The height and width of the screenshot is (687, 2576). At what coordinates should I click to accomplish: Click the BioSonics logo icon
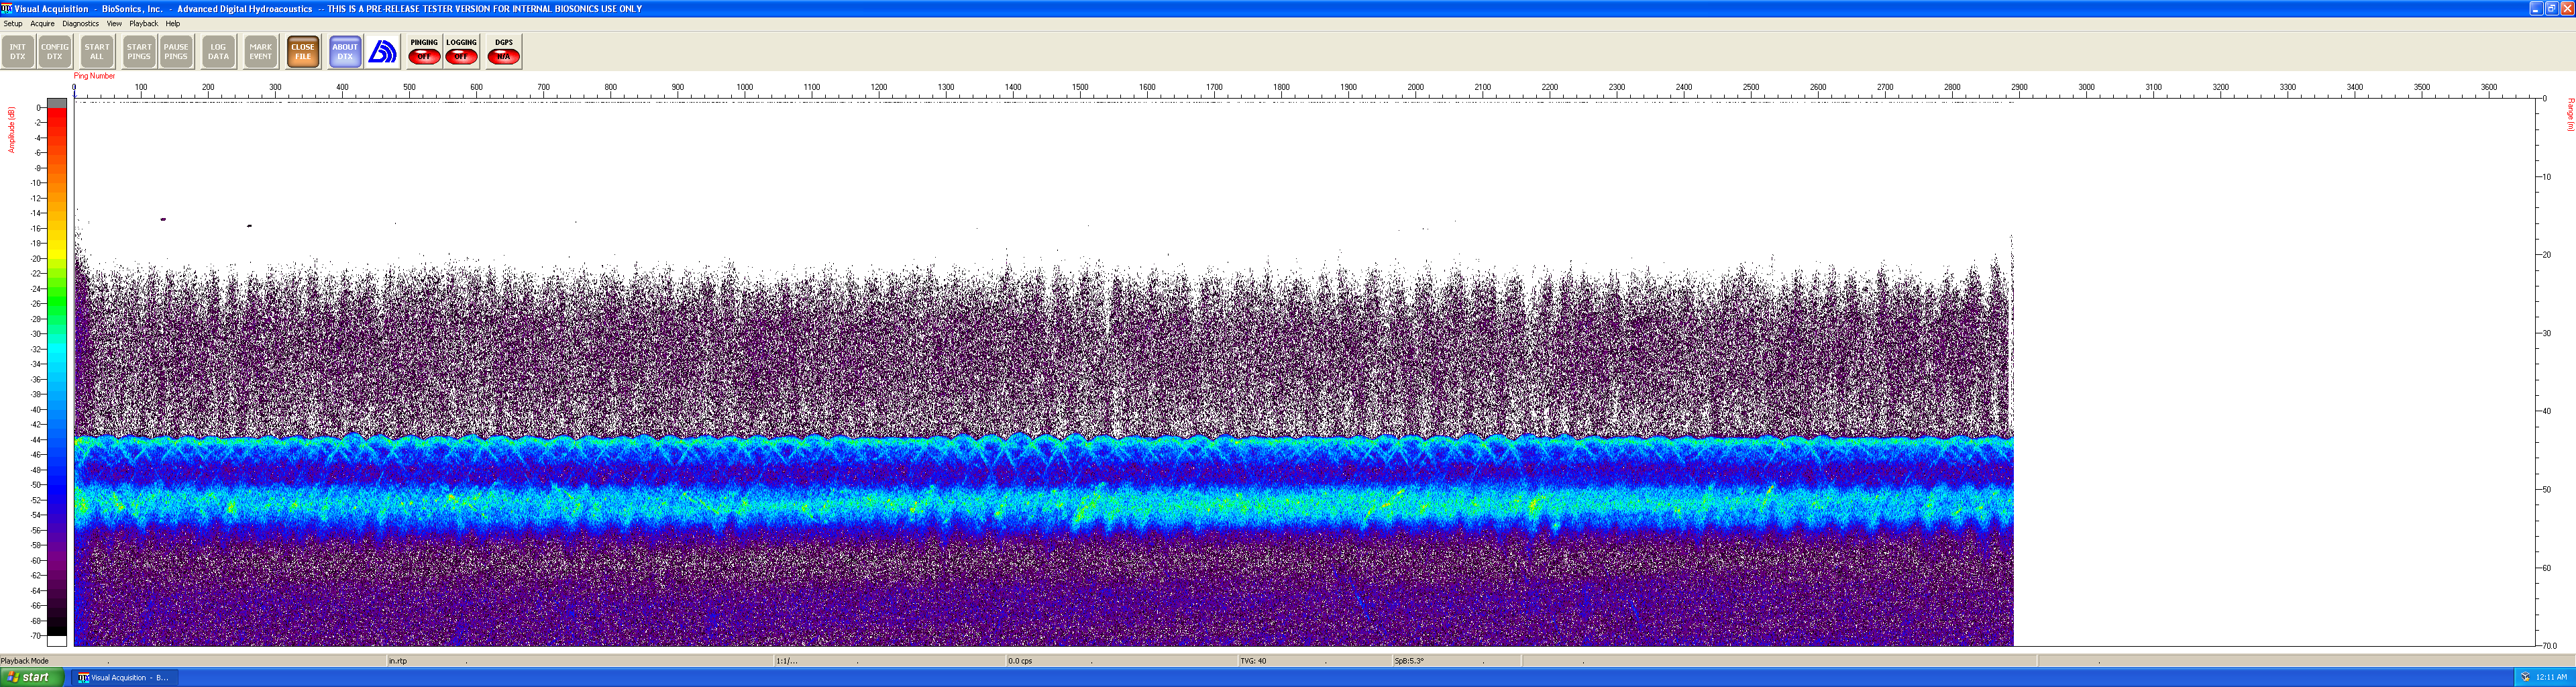[x=382, y=52]
